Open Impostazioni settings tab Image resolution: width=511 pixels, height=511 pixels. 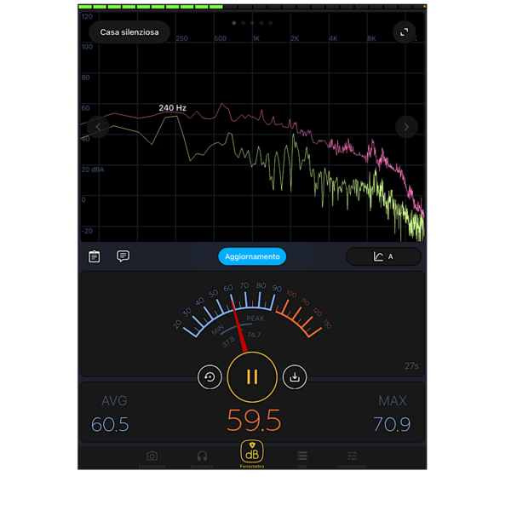point(352,459)
